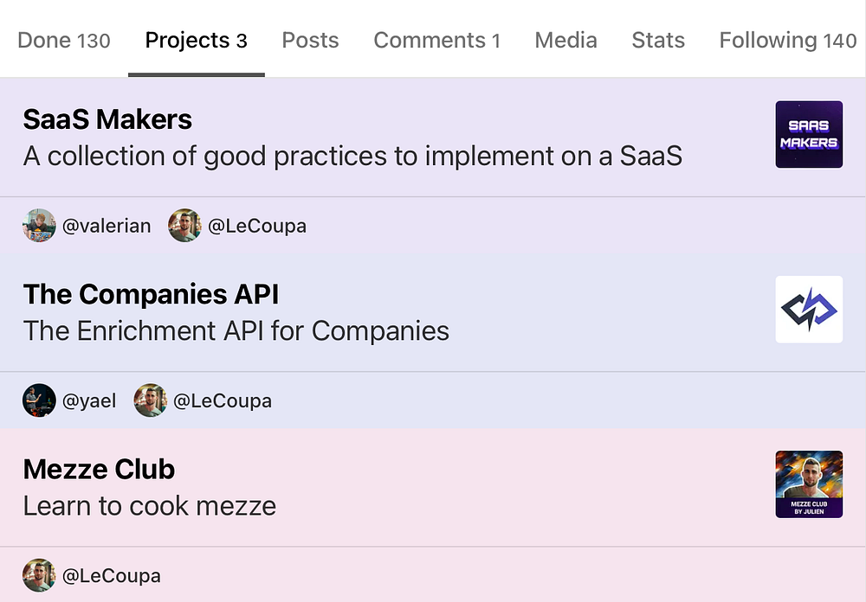The image size is (866, 602).
Task: Switch to the Done tab
Action: coord(64,41)
